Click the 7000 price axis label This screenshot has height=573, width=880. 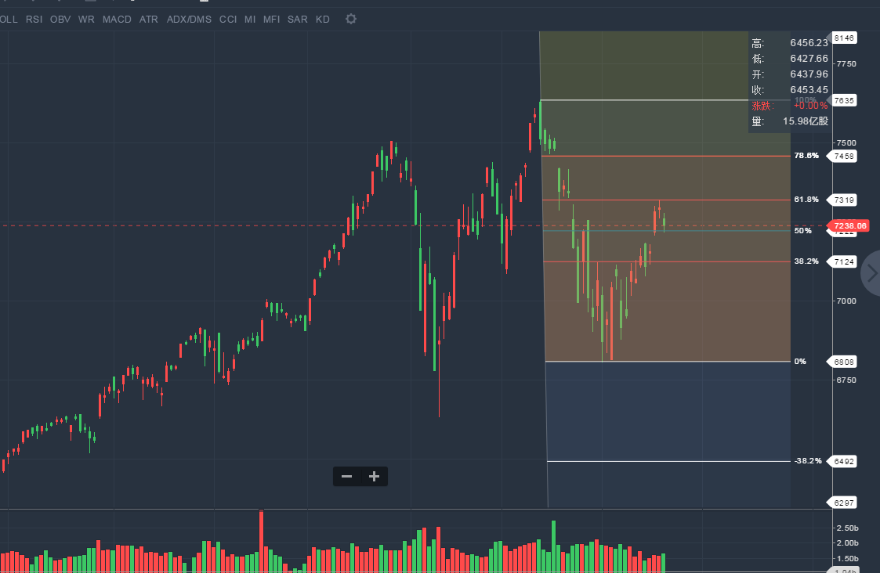point(846,301)
